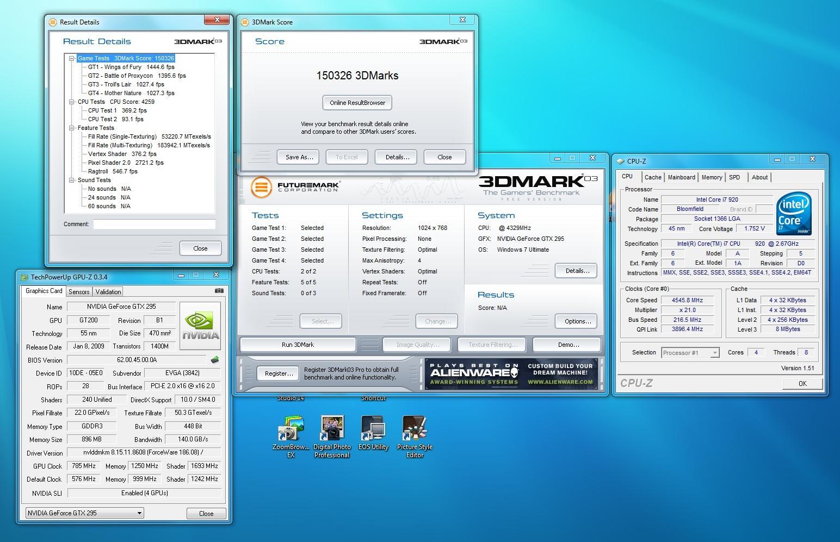Click the Online ResultBrowser button
The height and width of the screenshot is (542, 840).
tap(357, 103)
